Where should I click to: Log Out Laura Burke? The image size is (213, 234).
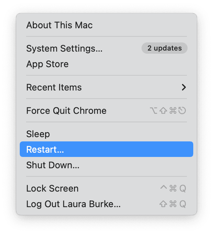tap(73, 204)
